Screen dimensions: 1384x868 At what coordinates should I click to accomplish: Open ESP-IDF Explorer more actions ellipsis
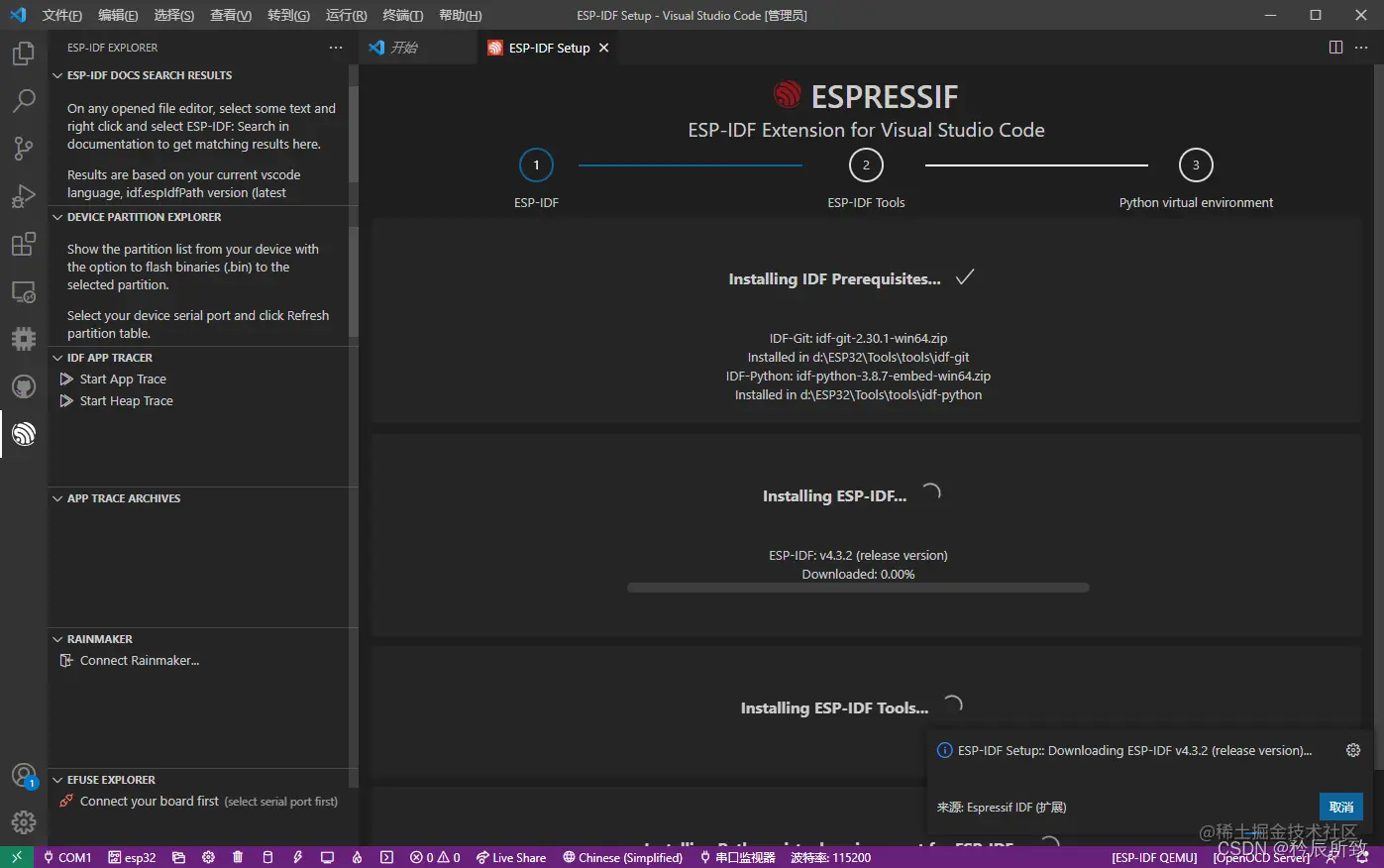point(336,48)
